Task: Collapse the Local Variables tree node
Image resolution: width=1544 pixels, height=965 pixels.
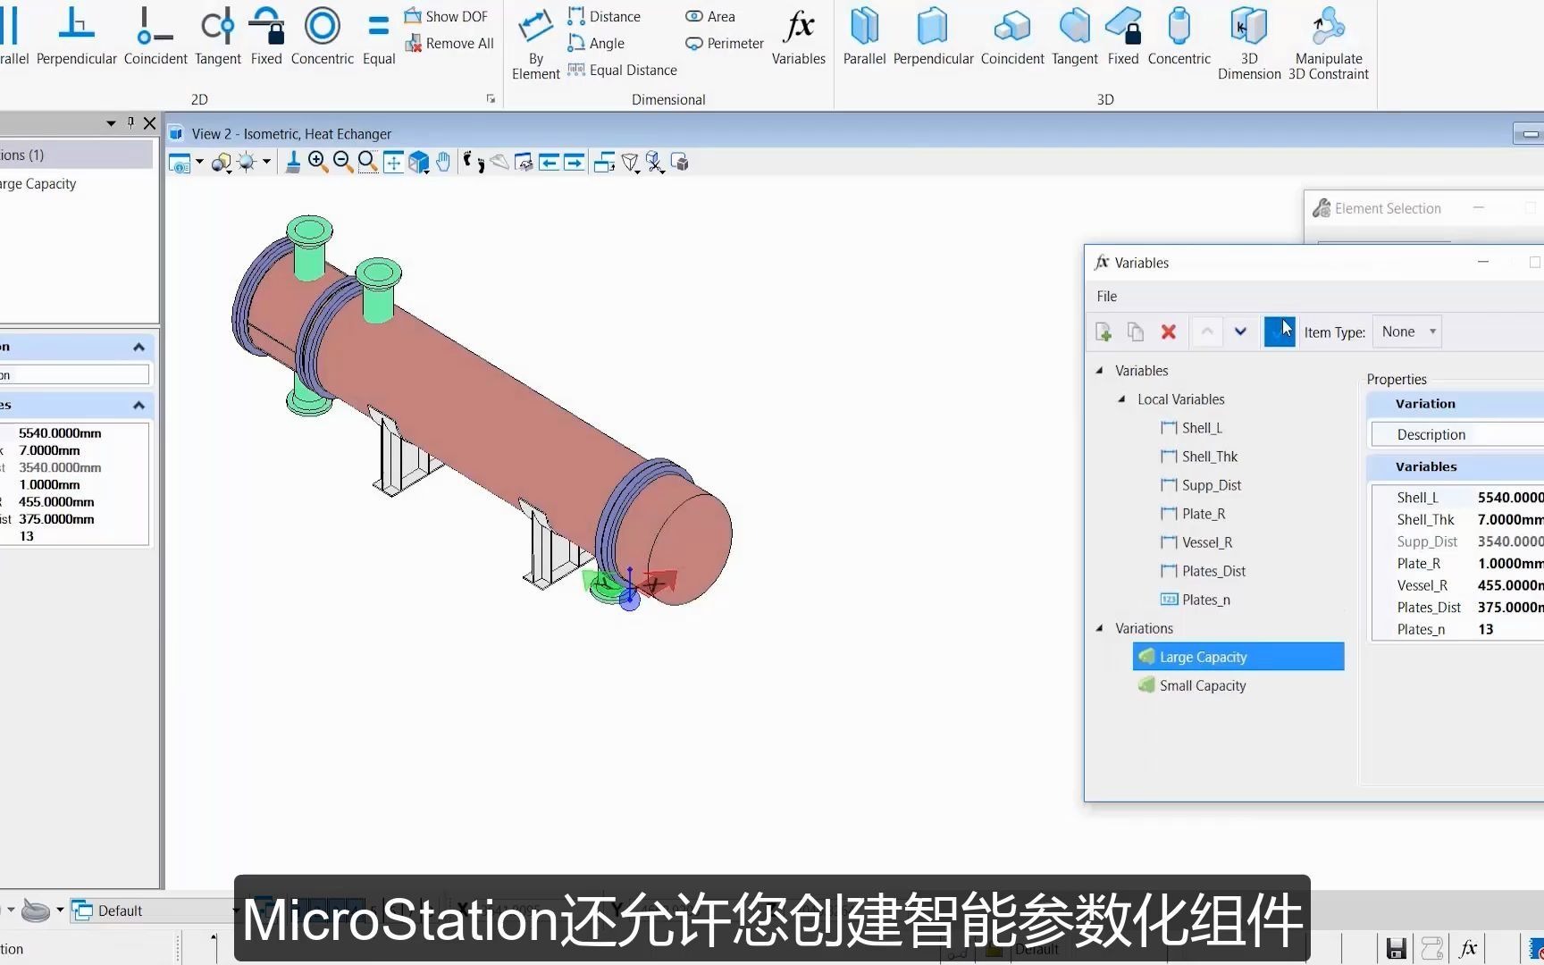Action: (x=1122, y=399)
